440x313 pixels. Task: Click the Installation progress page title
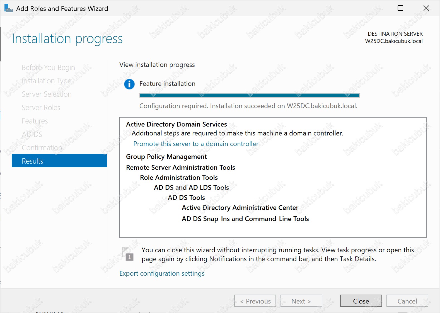pyautogui.click(x=67, y=38)
